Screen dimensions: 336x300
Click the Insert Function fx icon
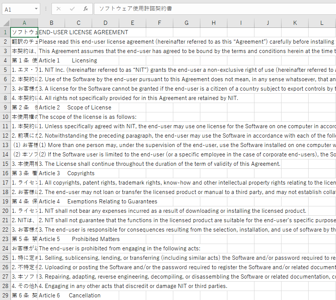tap(86, 9)
